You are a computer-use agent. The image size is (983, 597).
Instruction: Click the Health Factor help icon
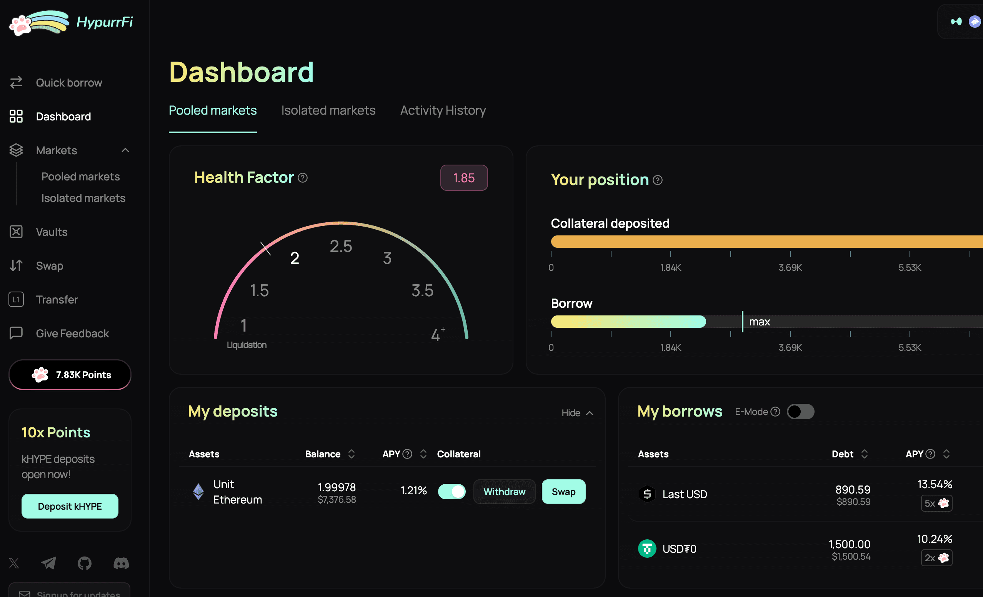coord(303,178)
